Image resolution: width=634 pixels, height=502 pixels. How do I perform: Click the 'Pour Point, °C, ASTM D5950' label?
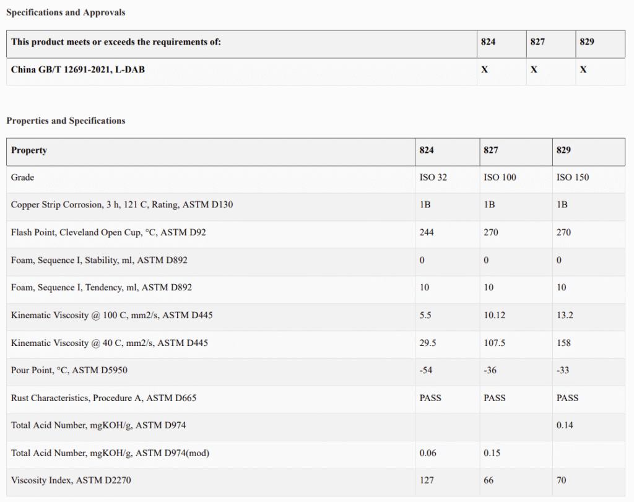[69, 370]
